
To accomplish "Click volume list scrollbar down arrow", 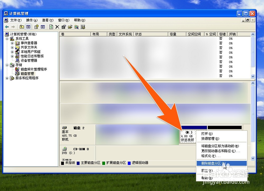I will (x=253, y=76).
